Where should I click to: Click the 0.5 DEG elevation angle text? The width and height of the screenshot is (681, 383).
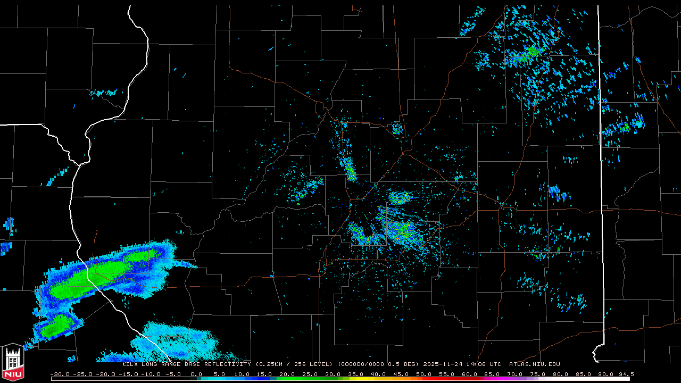coord(405,364)
